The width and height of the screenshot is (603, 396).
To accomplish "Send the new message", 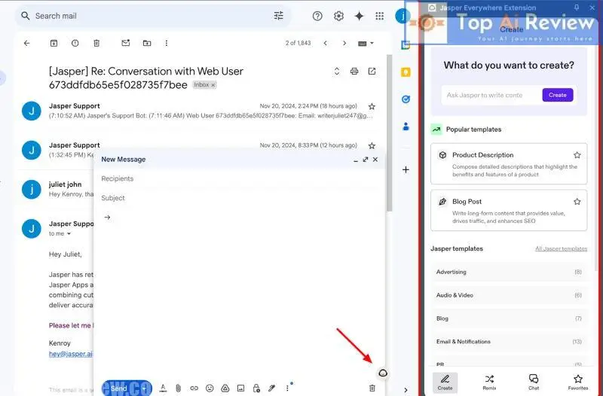I will [119, 388].
